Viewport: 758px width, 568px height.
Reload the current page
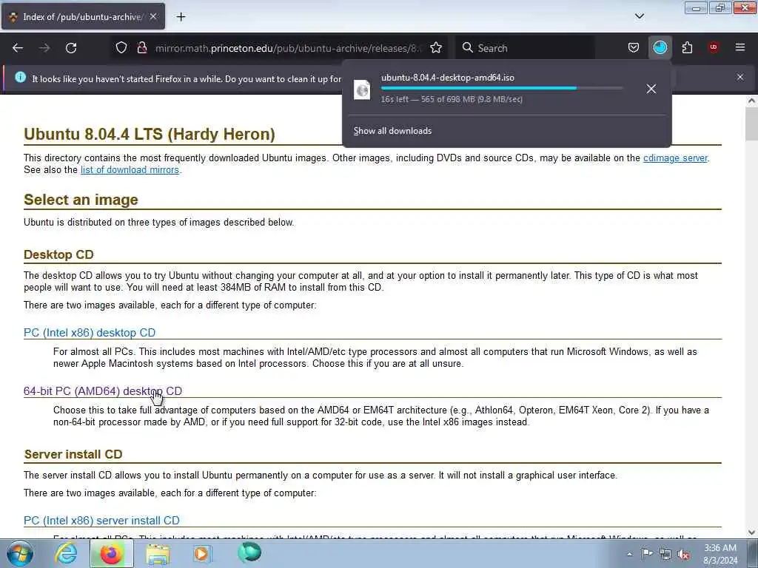coord(71,48)
